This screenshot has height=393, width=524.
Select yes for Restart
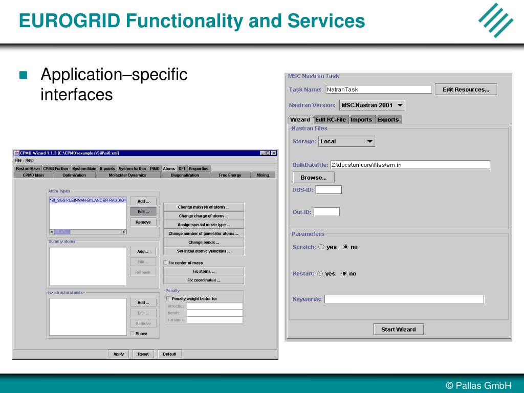point(320,273)
